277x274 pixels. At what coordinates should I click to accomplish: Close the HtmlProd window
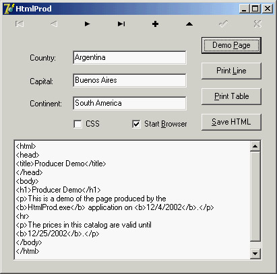coord(268,9)
